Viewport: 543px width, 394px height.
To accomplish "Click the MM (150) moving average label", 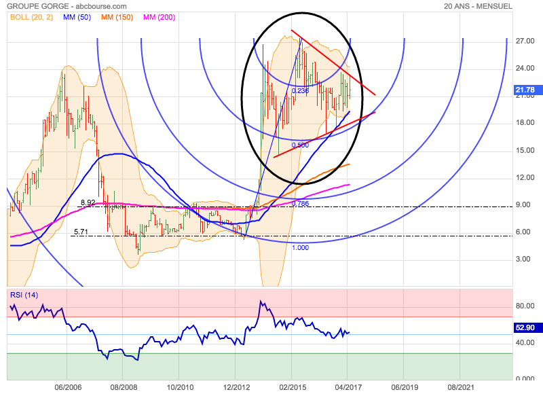I will click(x=117, y=17).
